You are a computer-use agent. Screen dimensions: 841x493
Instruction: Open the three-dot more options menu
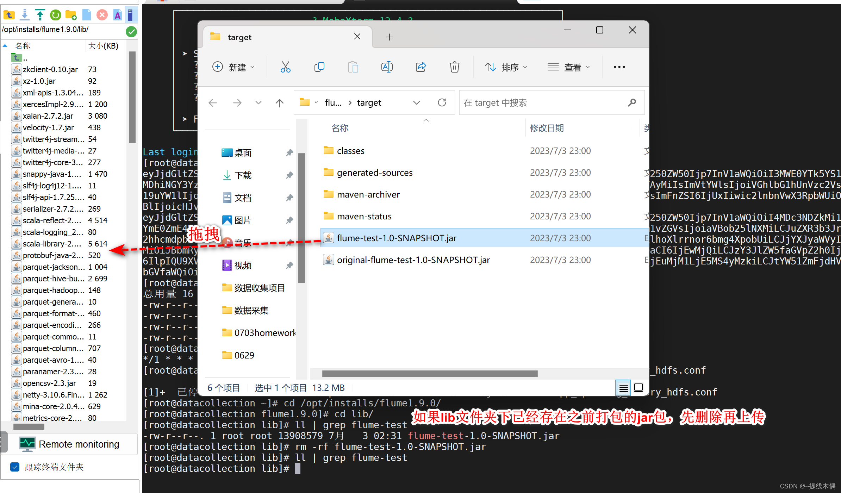coord(619,67)
